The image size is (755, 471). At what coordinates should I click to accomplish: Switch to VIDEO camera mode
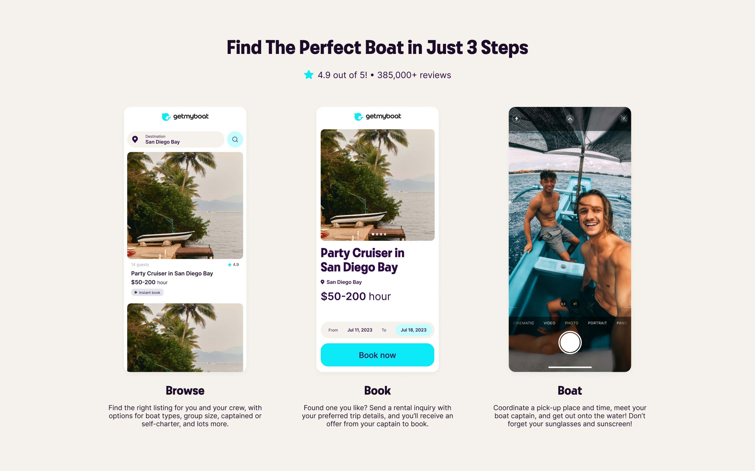(549, 323)
